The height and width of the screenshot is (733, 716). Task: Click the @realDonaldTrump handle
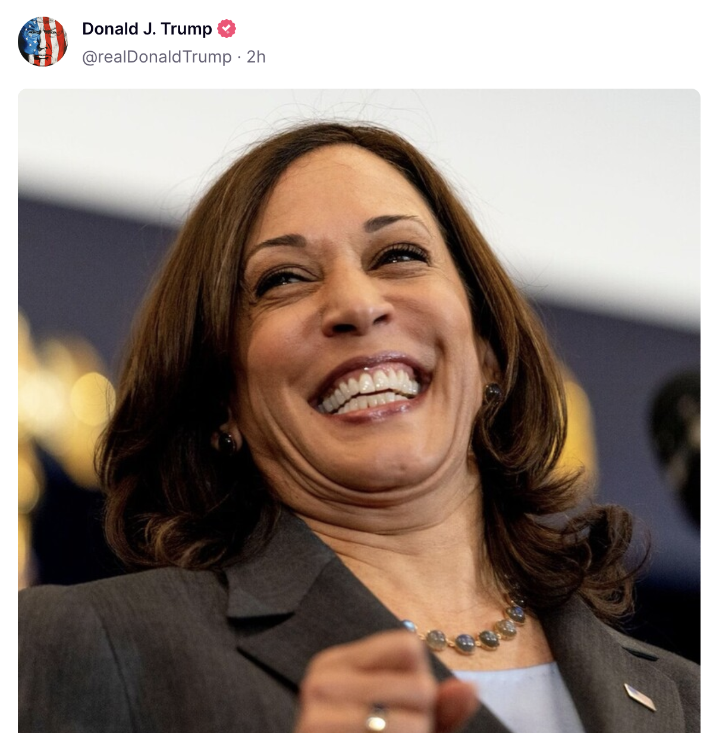pyautogui.click(x=157, y=57)
